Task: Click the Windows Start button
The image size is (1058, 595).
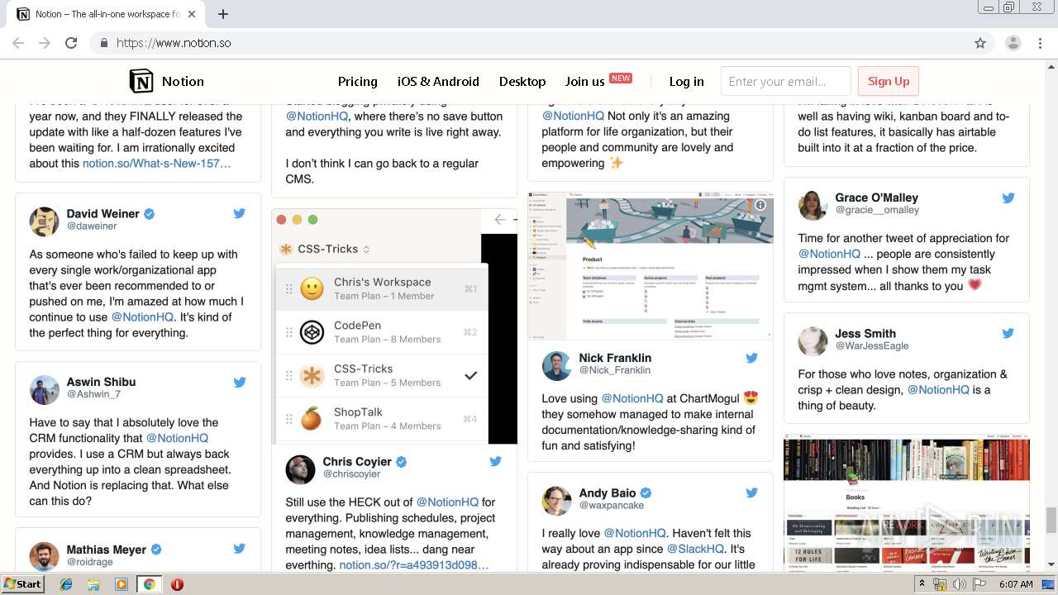Action: (x=23, y=583)
